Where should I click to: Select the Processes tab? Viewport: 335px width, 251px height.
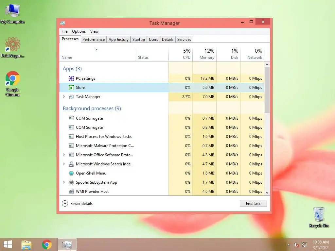(70, 39)
